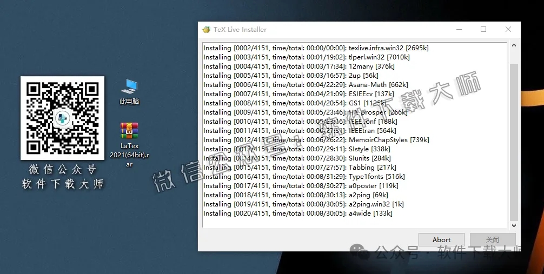Click log line for tlperl.win32 [7010k]
The height and width of the screenshot is (274, 544).
(307, 57)
